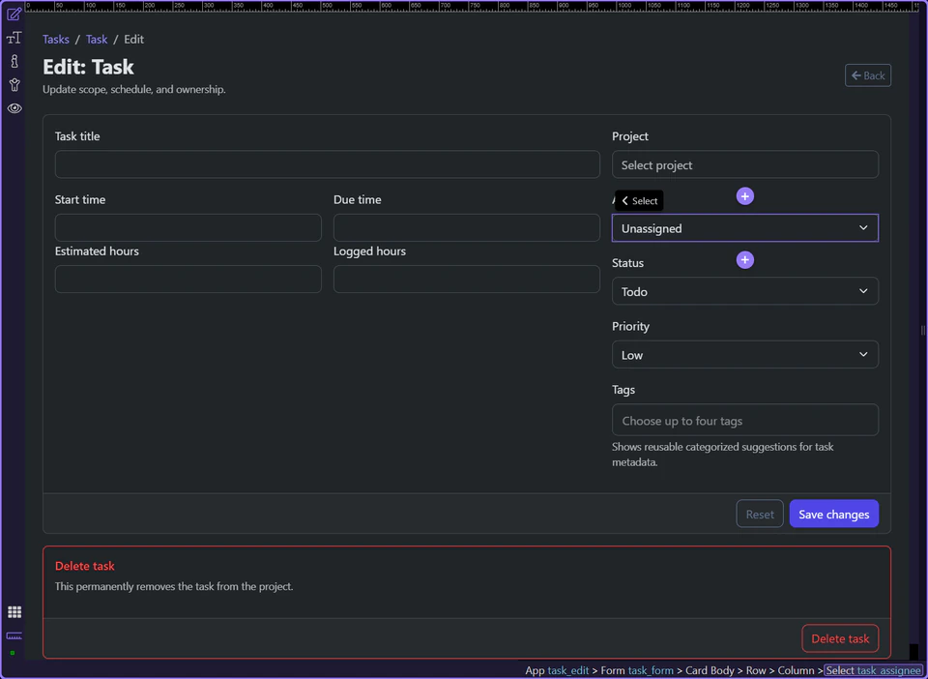The height and width of the screenshot is (679, 928).
Task: Add an option with the plus beside Assignee
Action: click(x=744, y=195)
